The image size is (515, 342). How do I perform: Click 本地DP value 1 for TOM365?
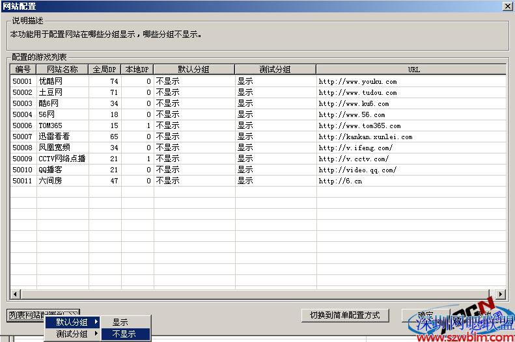148,125
